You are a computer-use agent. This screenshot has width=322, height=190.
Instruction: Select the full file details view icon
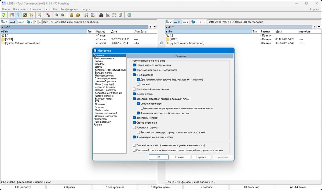(18, 15)
